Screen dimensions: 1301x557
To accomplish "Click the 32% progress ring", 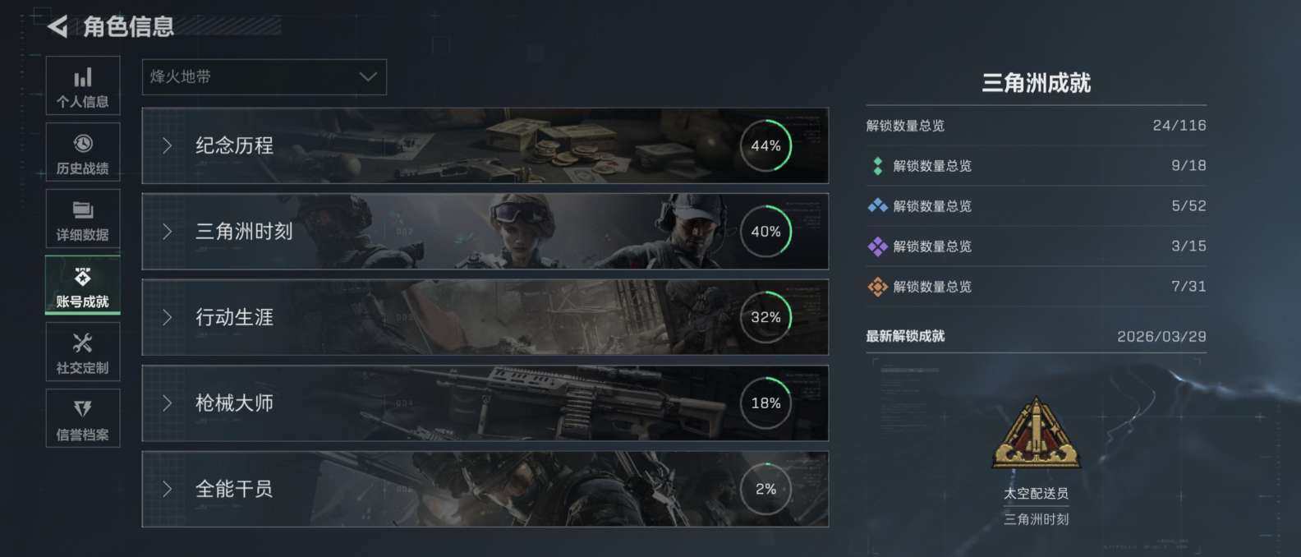I will tap(765, 317).
